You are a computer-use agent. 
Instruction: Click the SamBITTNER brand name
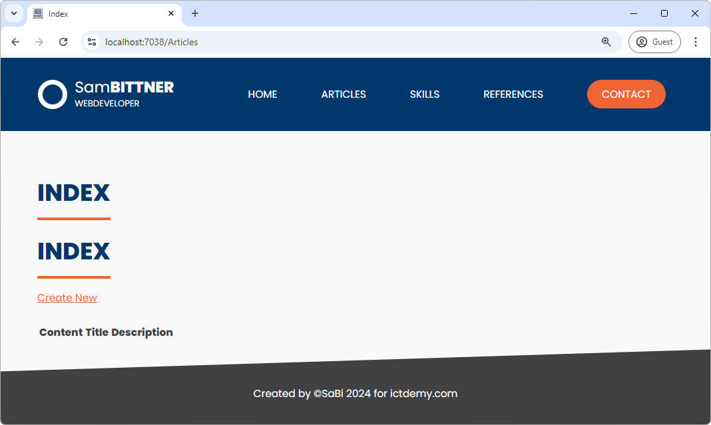(x=124, y=87)
